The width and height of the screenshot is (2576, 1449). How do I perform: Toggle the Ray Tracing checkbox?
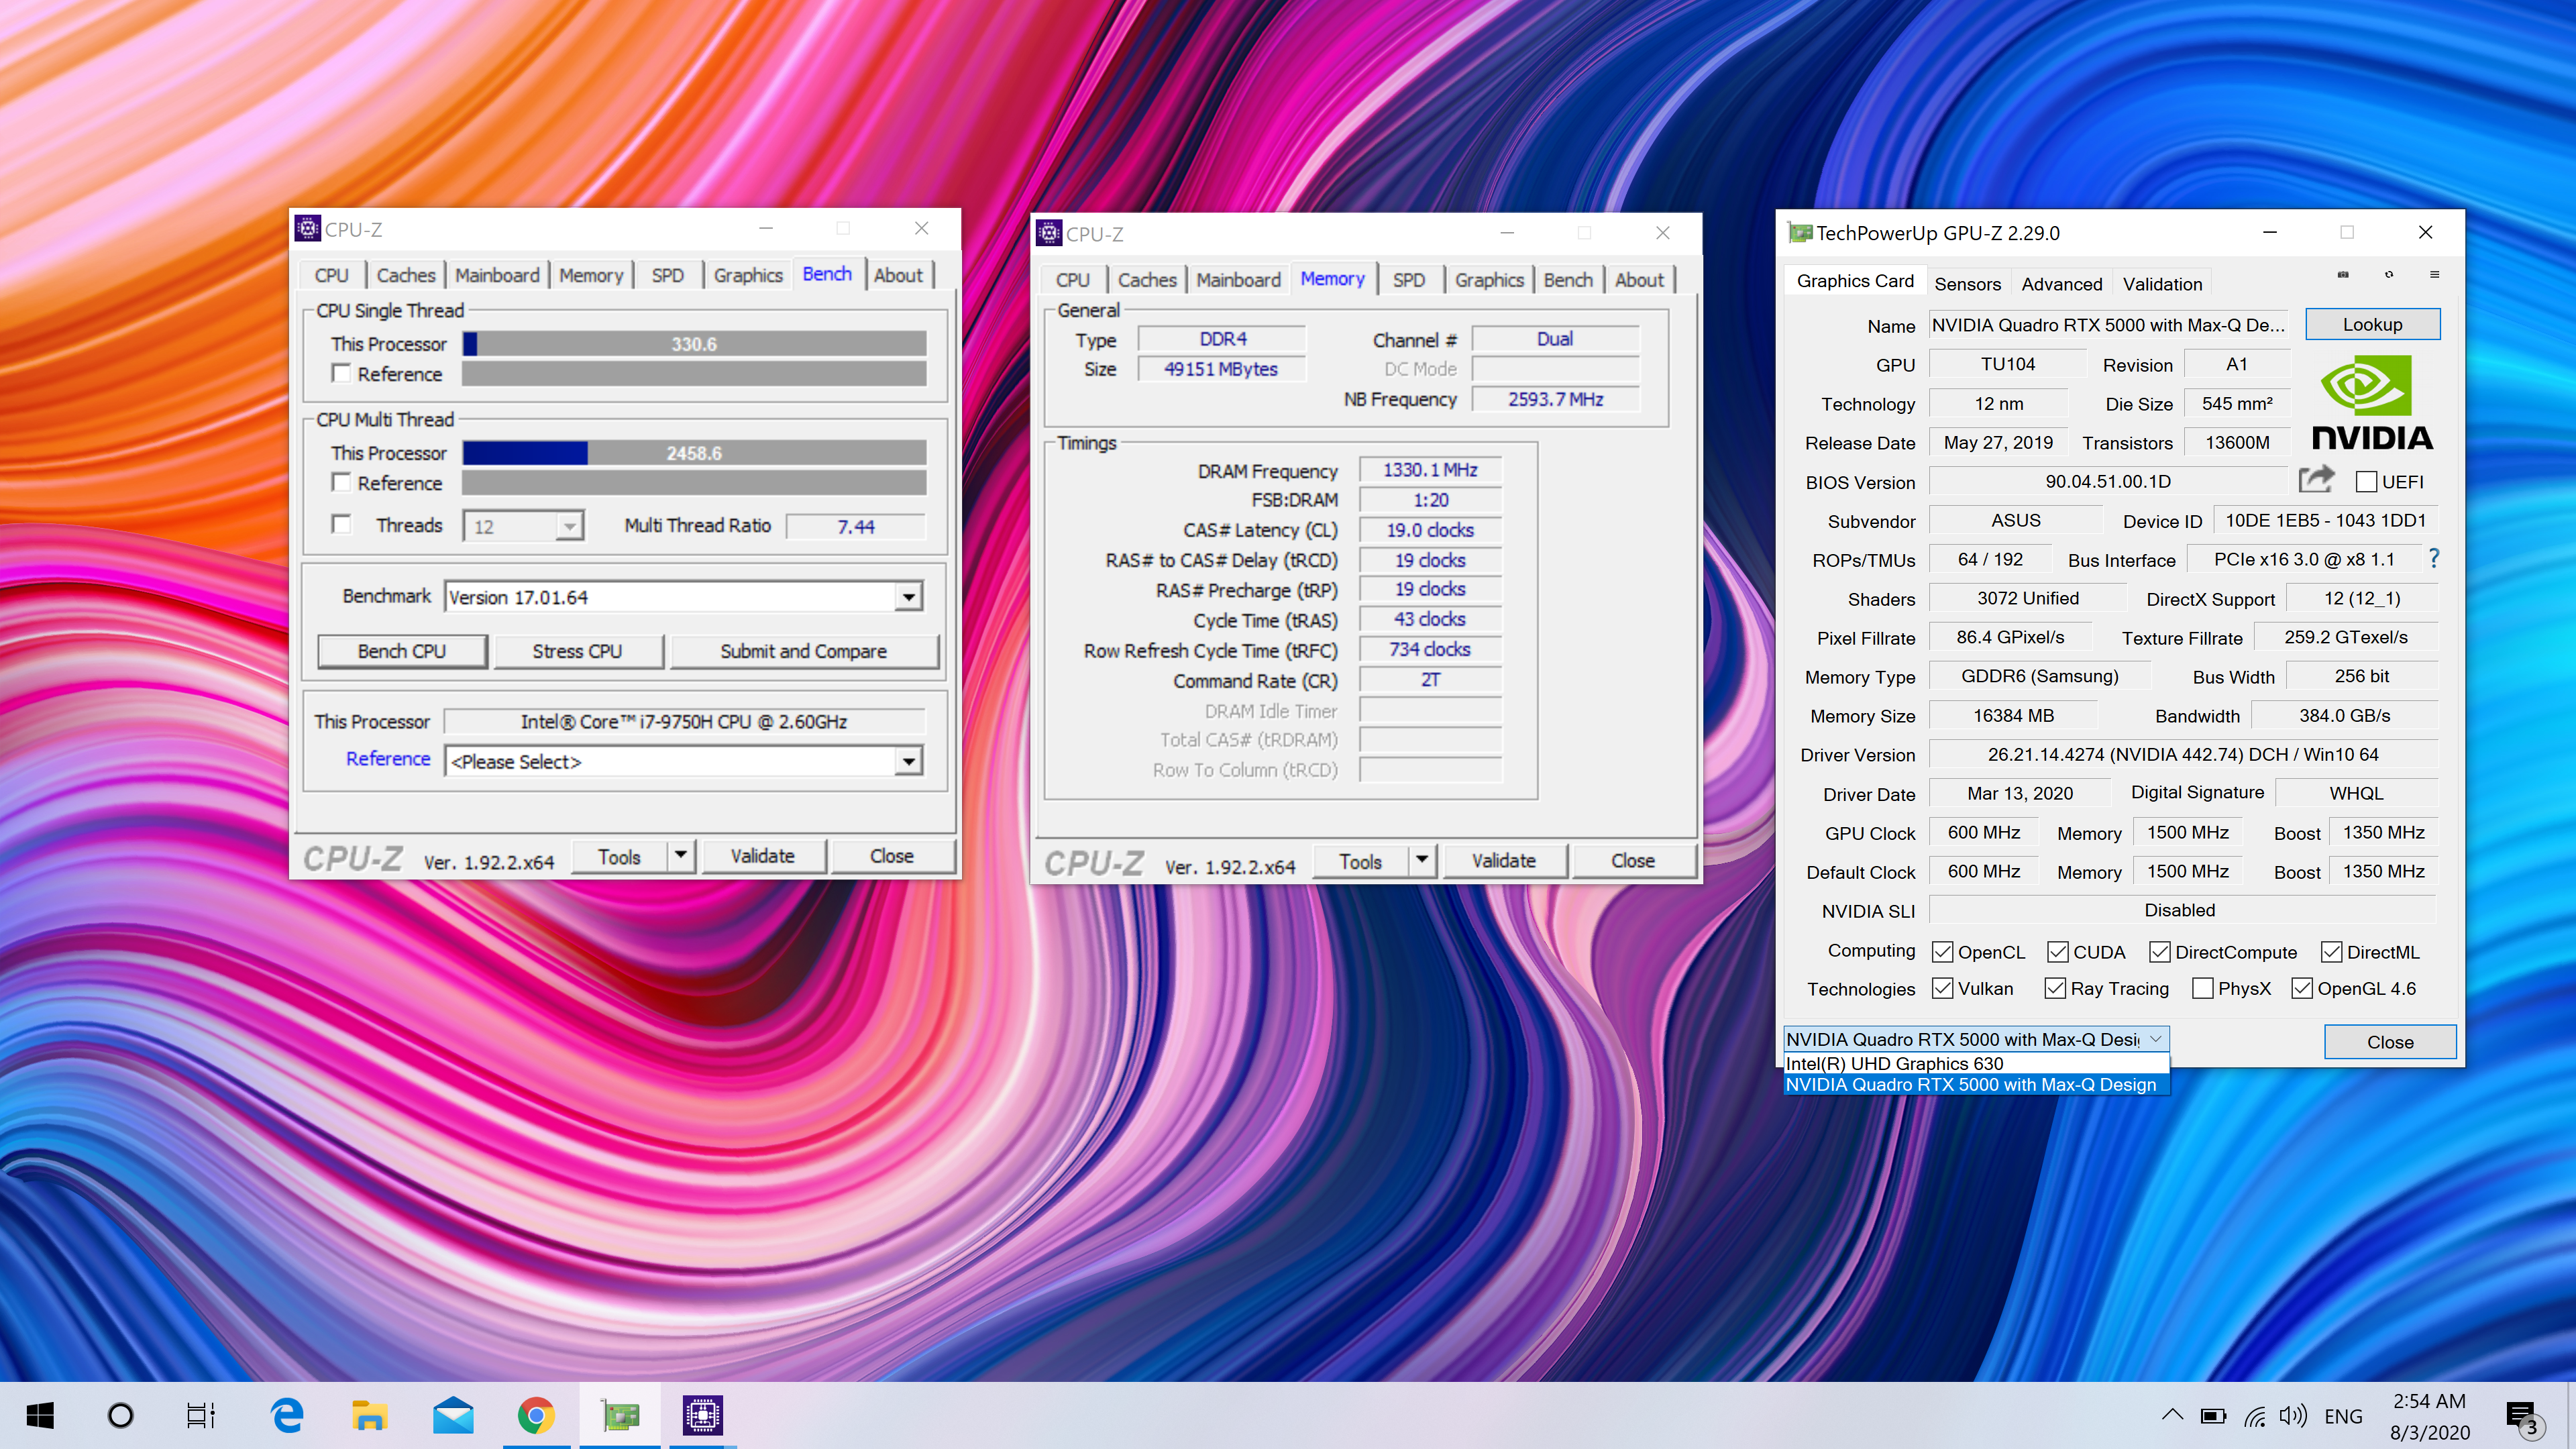click(2055, 988)
